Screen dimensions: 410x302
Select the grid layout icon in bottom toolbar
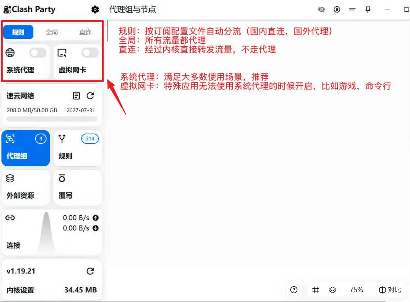tap(315, 290)
